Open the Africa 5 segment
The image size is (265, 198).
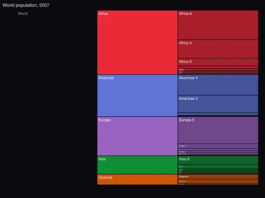(218, 62)
